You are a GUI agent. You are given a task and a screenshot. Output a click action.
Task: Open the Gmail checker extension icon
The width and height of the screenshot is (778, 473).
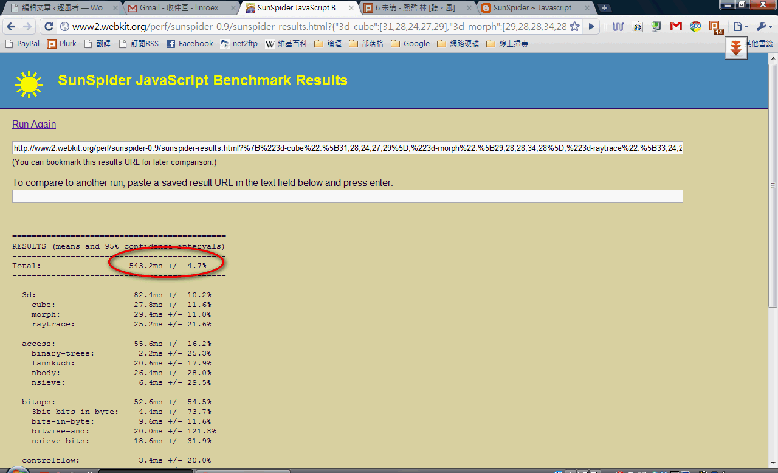[676, 27]
